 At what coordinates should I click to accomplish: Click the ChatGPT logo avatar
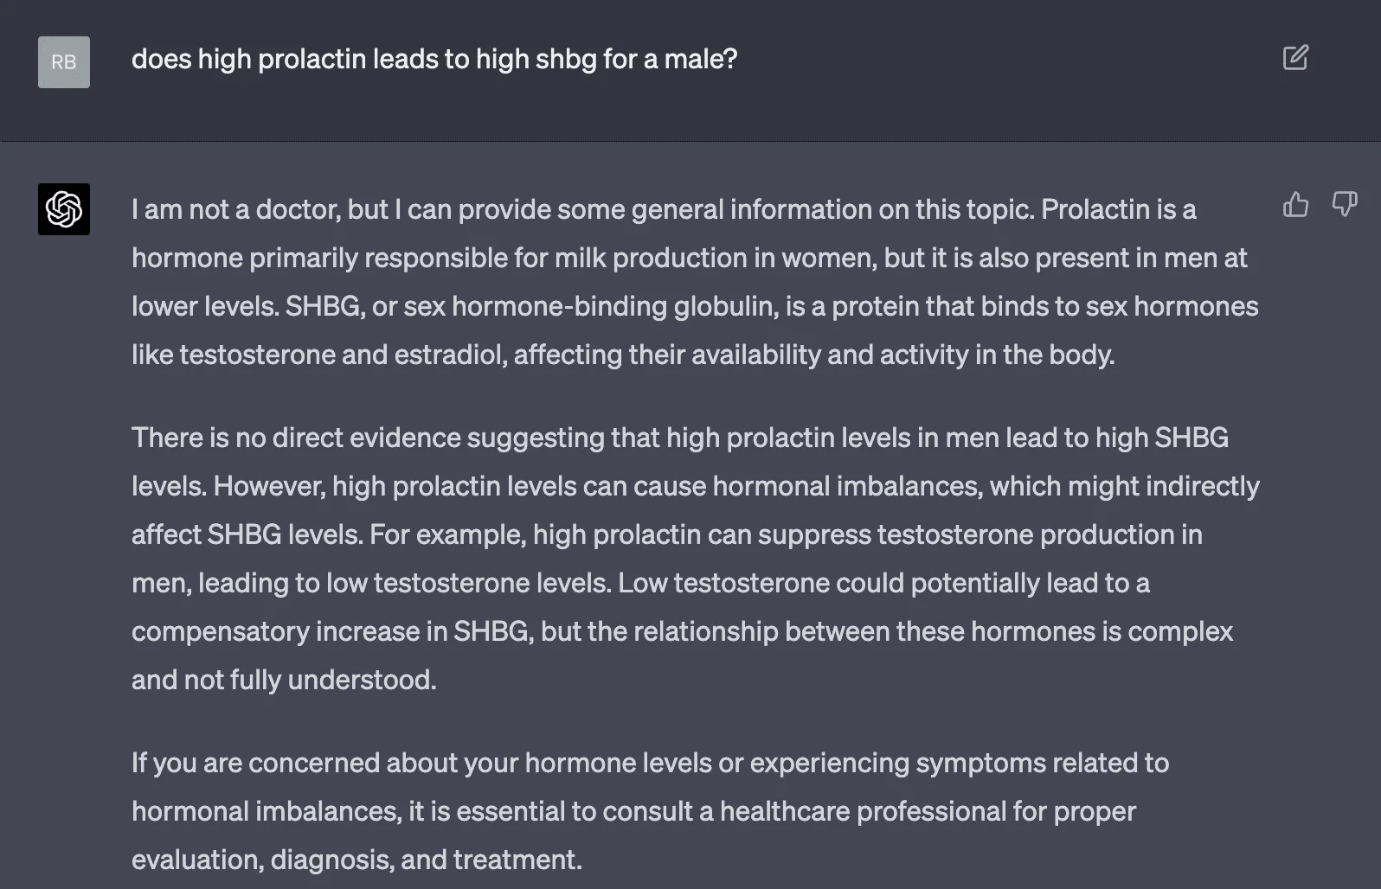tap(64, 209)
